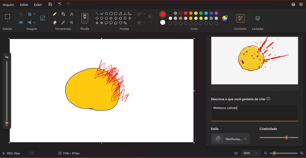This screenshot has width=306, height=158.
Task: Open the Arquivo menu
Action: [x=8, y=5]
